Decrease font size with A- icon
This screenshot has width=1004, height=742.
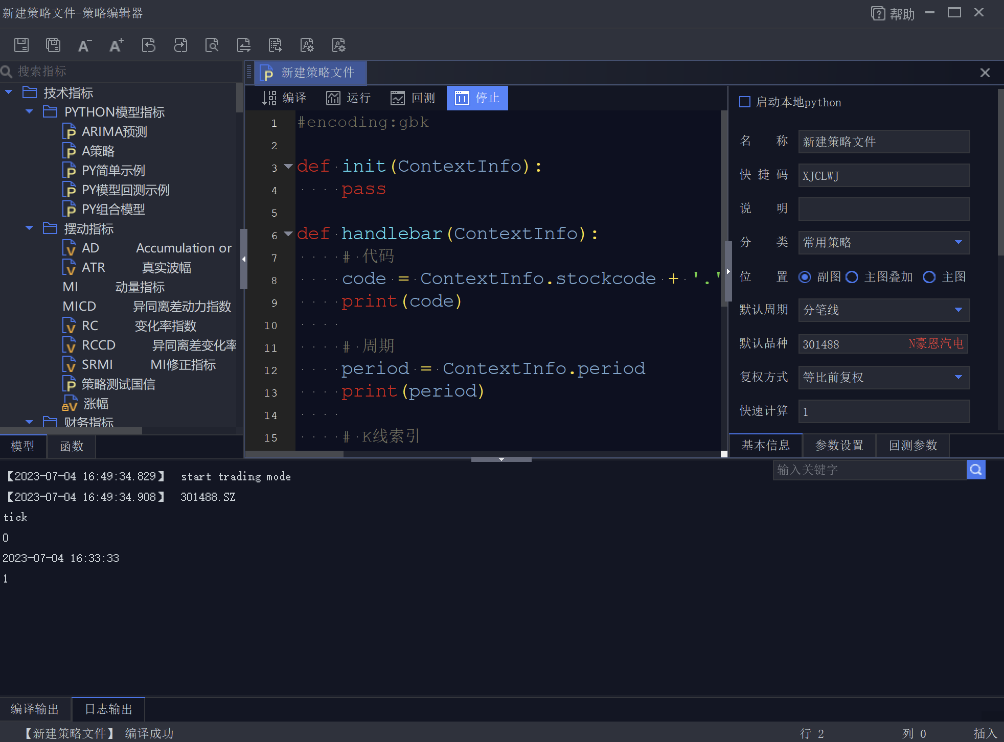(x=85, y=45)
